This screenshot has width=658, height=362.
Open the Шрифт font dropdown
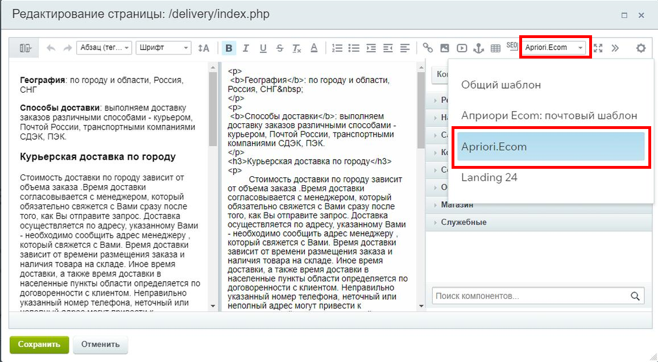(x=163, y=48)
